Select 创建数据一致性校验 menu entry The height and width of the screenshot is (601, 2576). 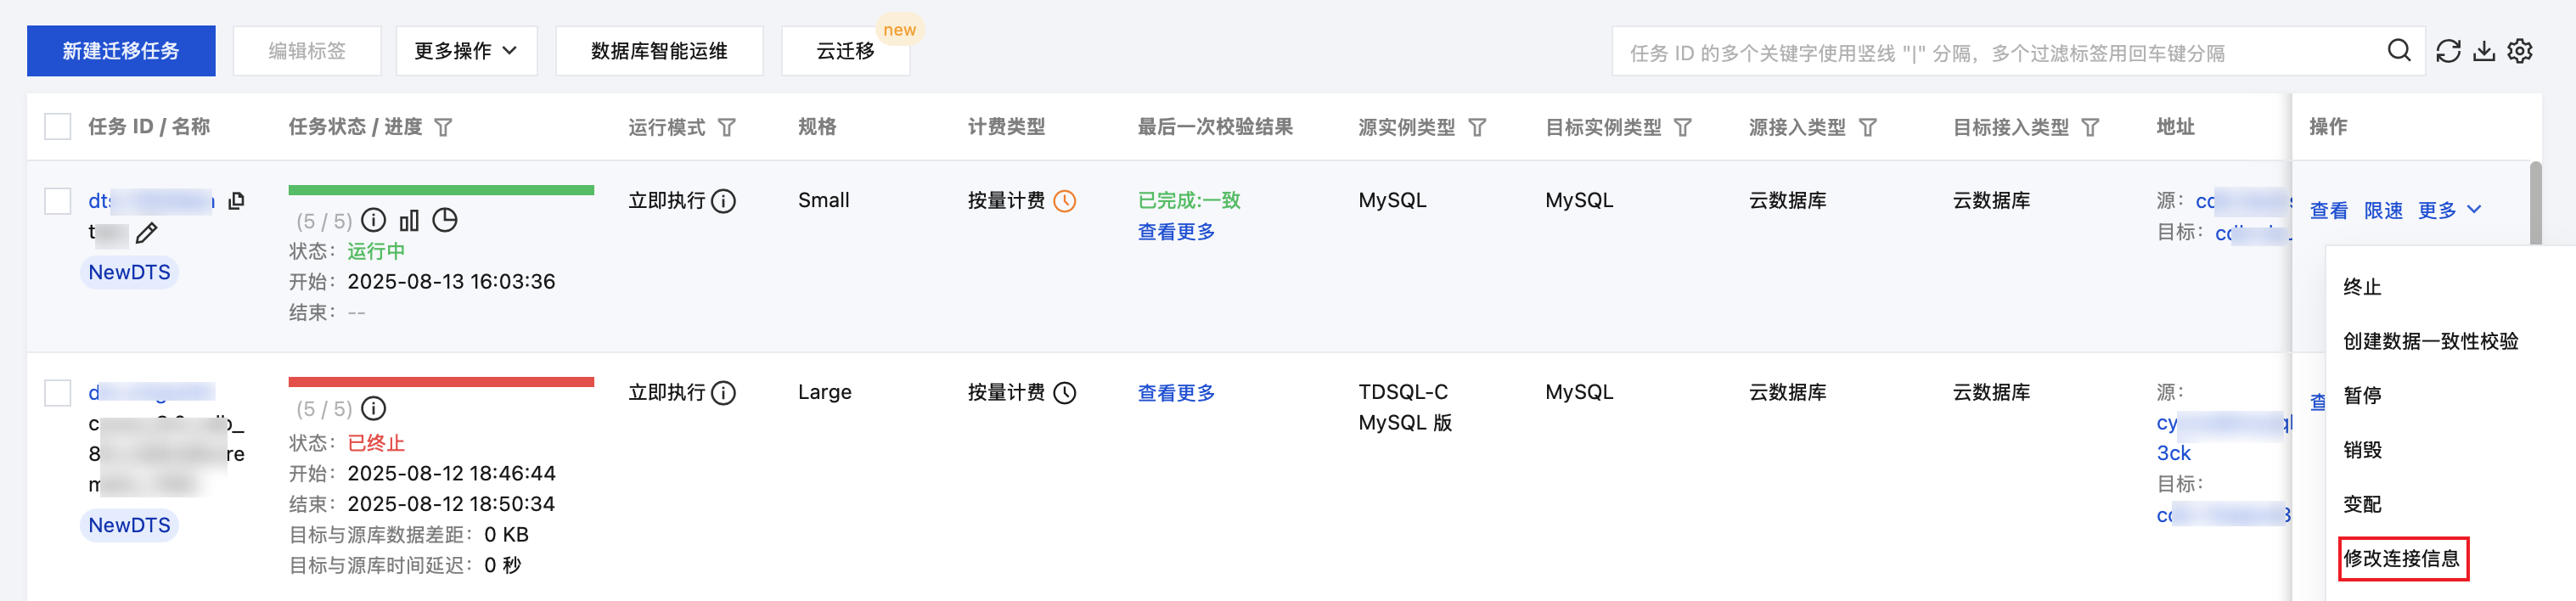[2430, 341]
